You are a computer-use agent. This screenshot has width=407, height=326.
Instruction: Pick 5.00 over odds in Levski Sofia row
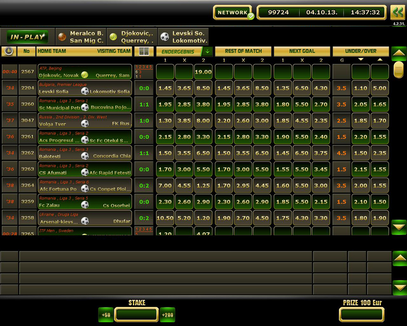380,88
